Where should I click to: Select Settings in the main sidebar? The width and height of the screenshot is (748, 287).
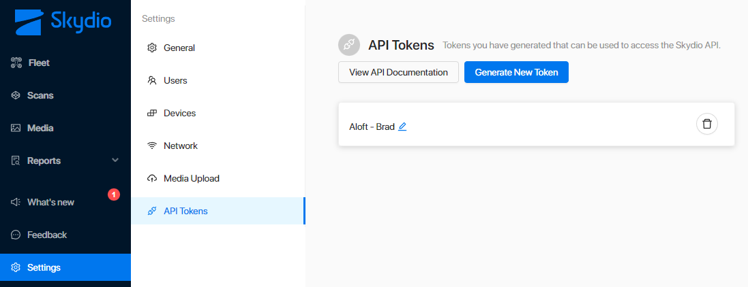coord(44,267)
